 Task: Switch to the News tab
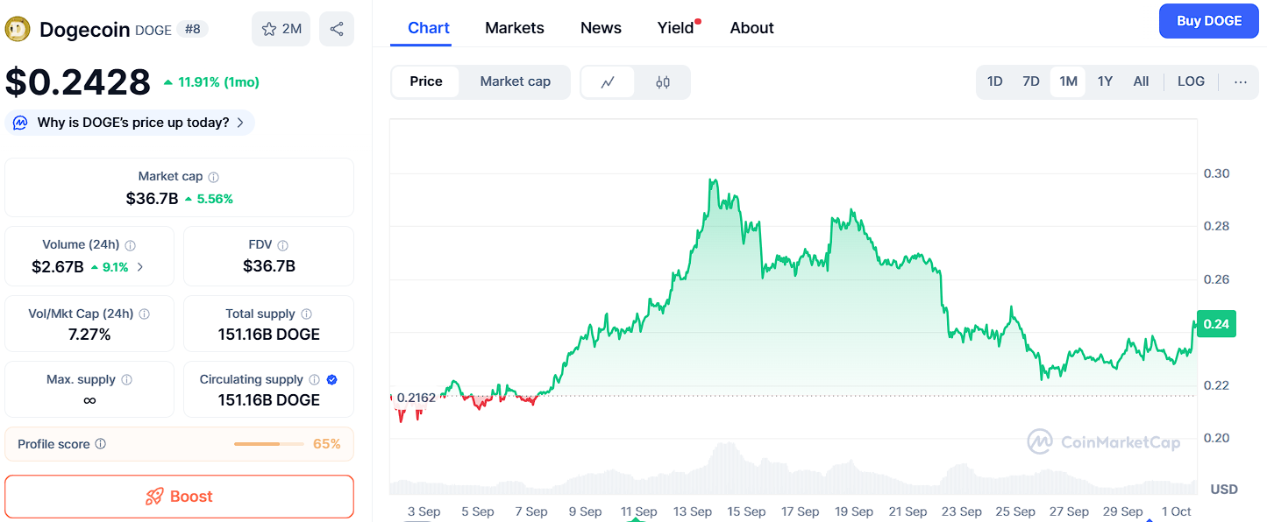[601, 28]
